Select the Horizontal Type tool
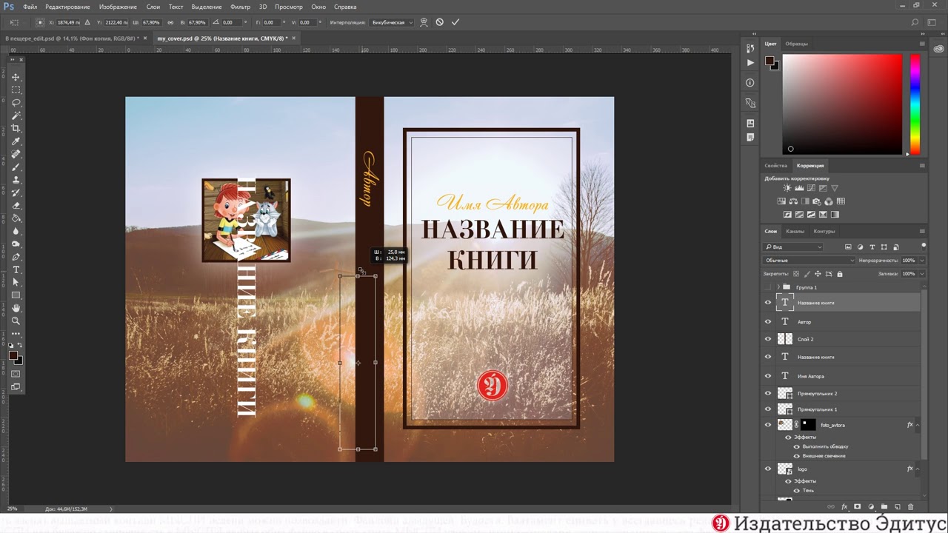This screenshot has width=948, height=533. click(16, 269)
